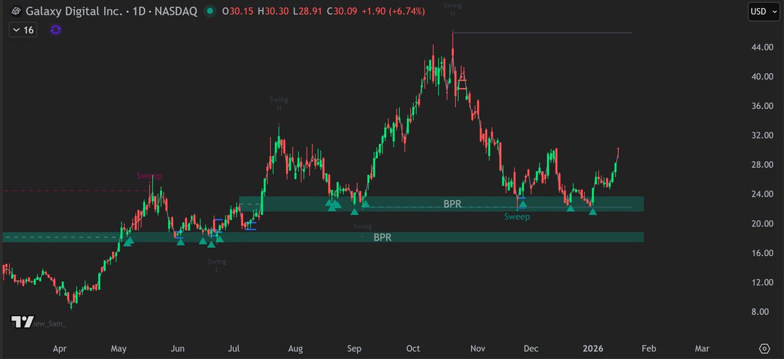Click the 36.00 price axis label
This screenshot has width=784, height=359.
point(761,106)
